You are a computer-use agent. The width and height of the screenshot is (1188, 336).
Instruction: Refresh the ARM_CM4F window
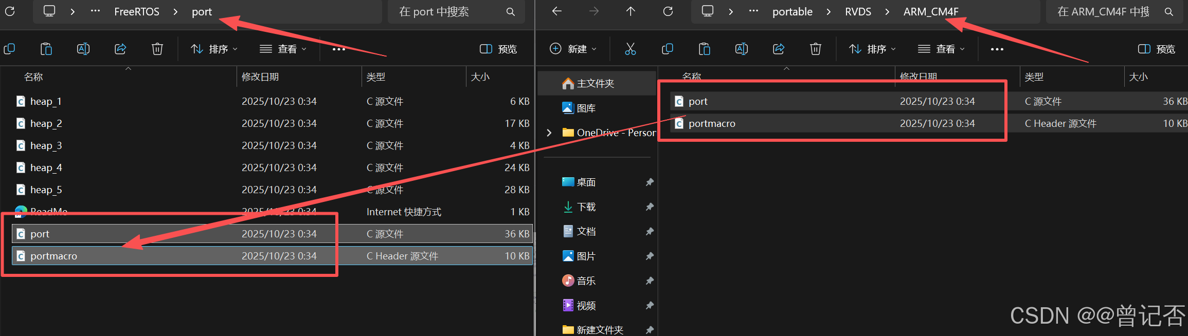pos(668,11)
